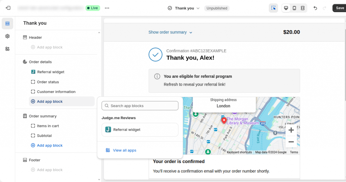Switch to desktop preview
The image size is (346, 182).
pyautogui.click(x=286, y=8)
